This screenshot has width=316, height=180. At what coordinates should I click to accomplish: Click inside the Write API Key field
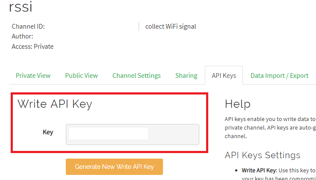click(173, 135)
